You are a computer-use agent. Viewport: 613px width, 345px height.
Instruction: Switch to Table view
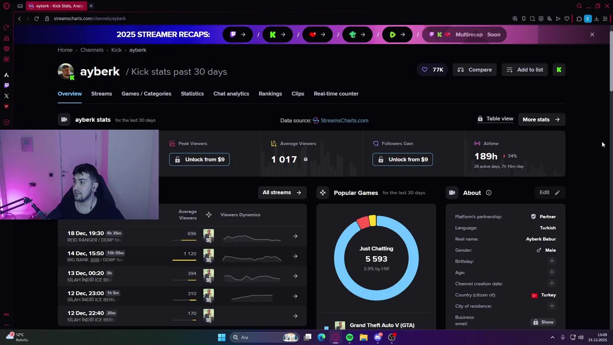click(495, 119)
